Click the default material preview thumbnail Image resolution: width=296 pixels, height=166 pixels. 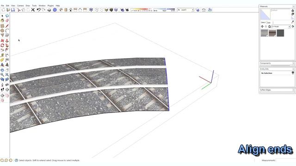point(265,14)
